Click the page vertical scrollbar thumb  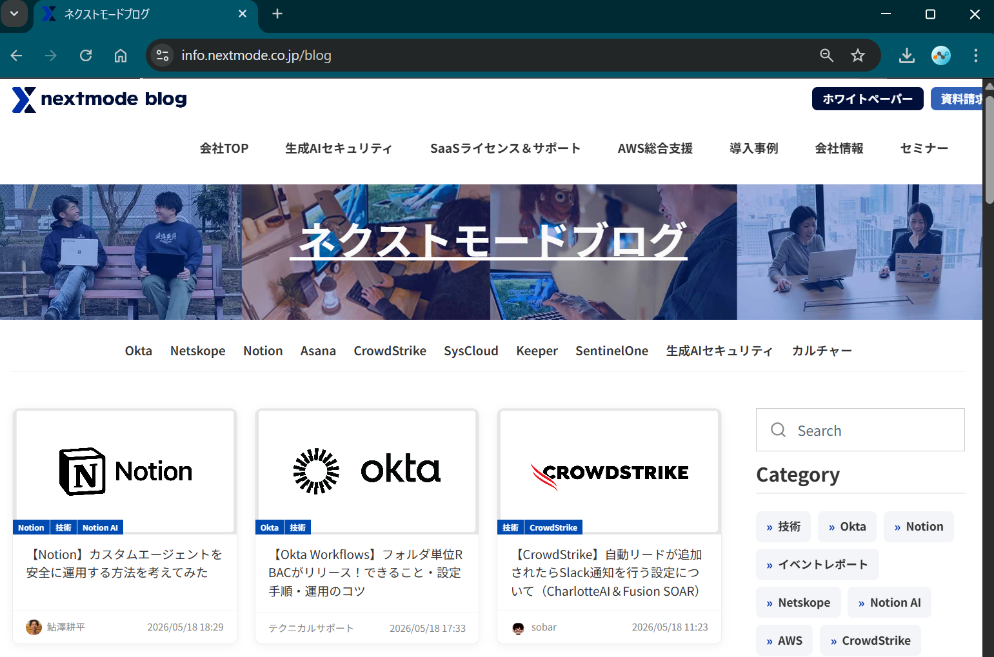(989, 150)
